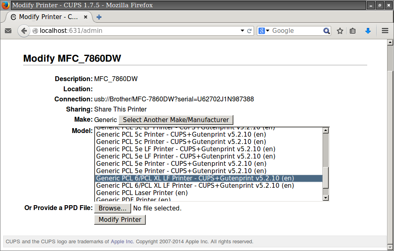Click the Modify Printer button
Screen dimensions: 394x251
click(120, 220)
